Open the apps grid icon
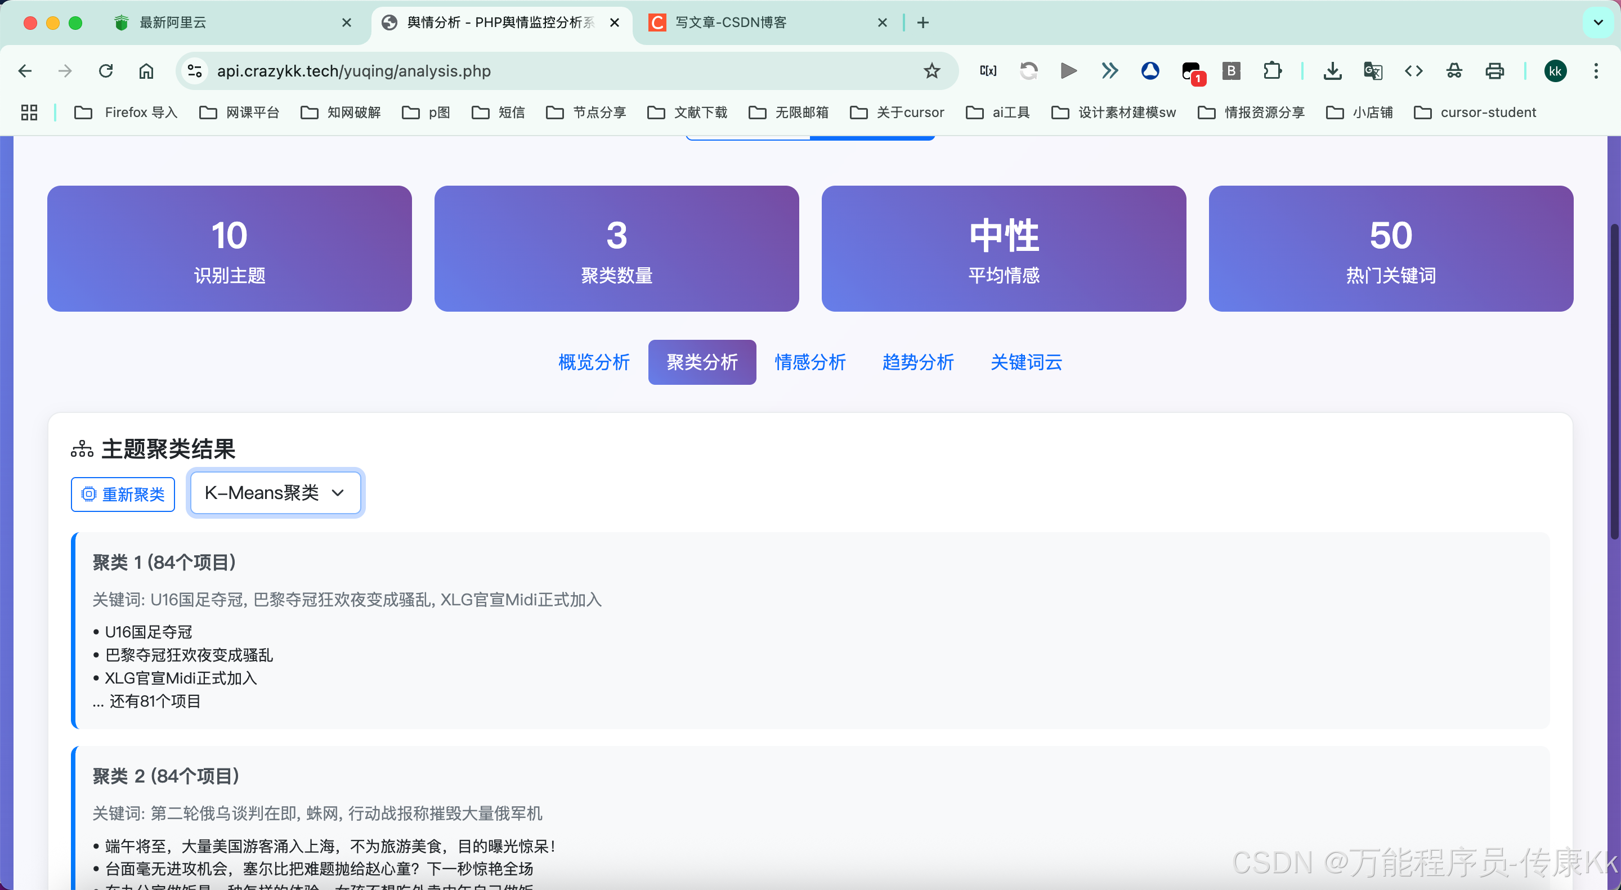The height and width of the screenshot is (890, 1621). pyautogui.click(x=29, y=113)
